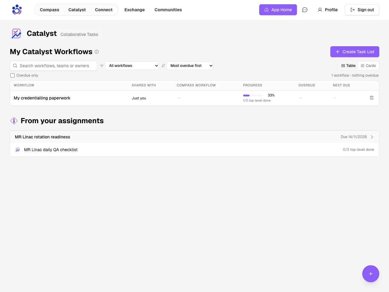Open the Most overdue first sort dropdown
Screen dimensions: 389x292
(x=190, y=66)
